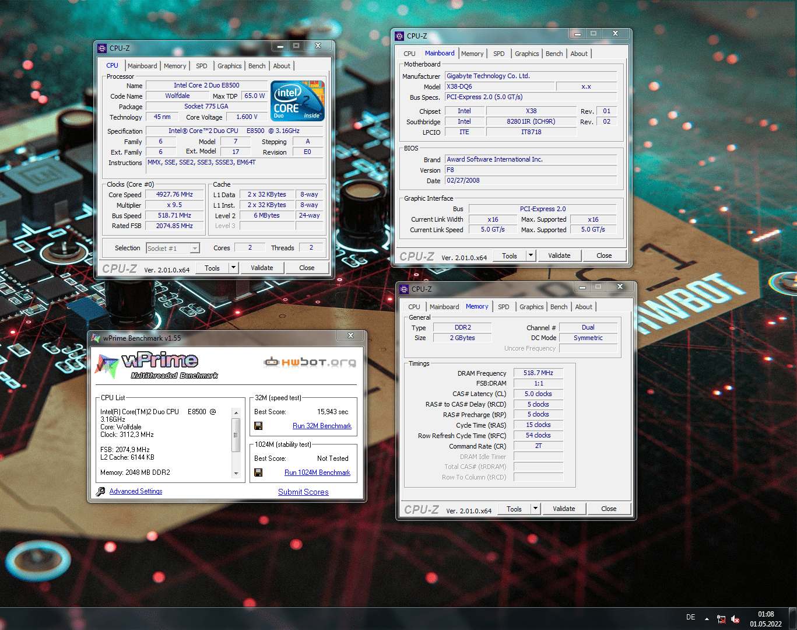
Task: Click Core Speed value 4927.76 MHz
Action: click(x=174, y=195)
